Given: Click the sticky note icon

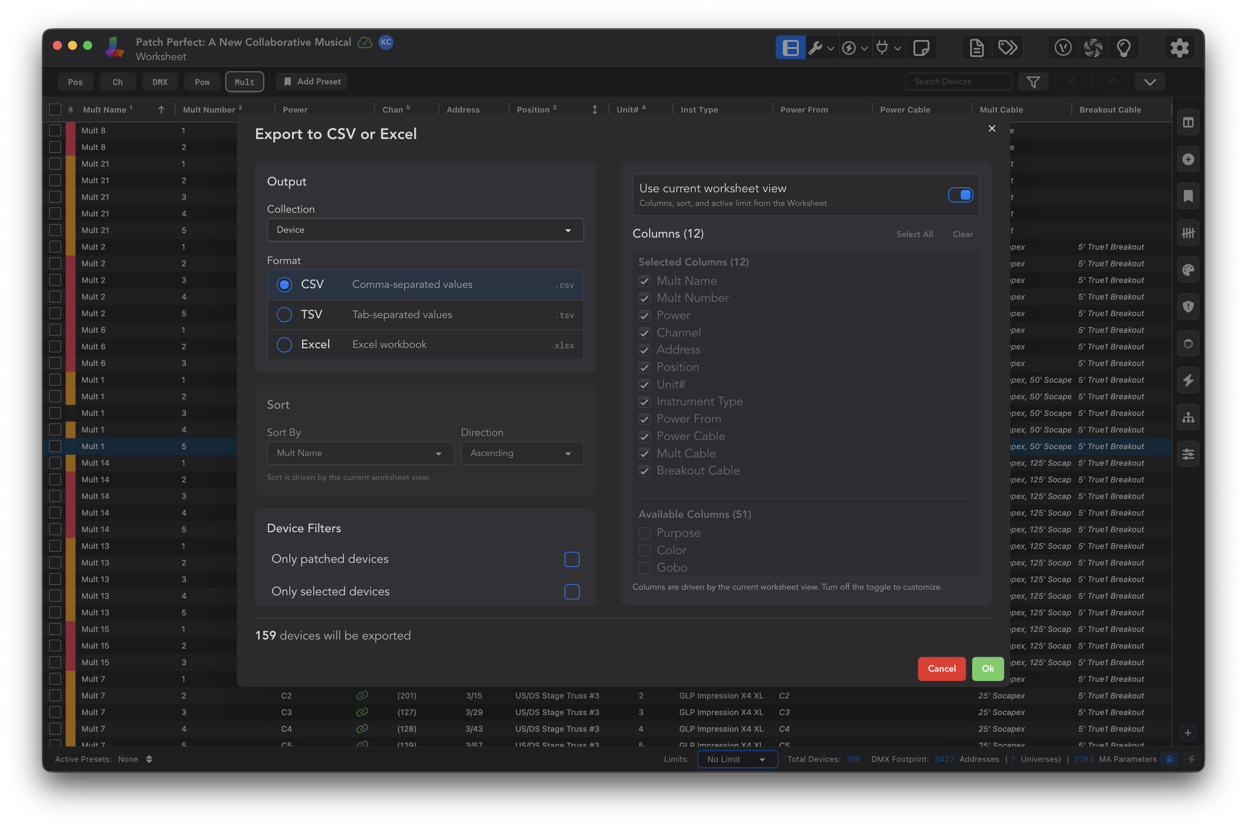Looking at the screenshot, I should [x=921, y=48].
